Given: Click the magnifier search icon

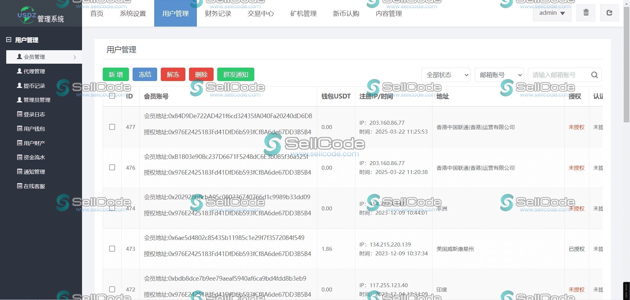Looking at the screenshot, I should [x=594, y=75].
